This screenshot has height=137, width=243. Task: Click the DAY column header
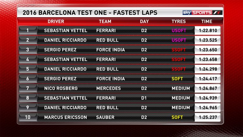(x=144, y=22)
